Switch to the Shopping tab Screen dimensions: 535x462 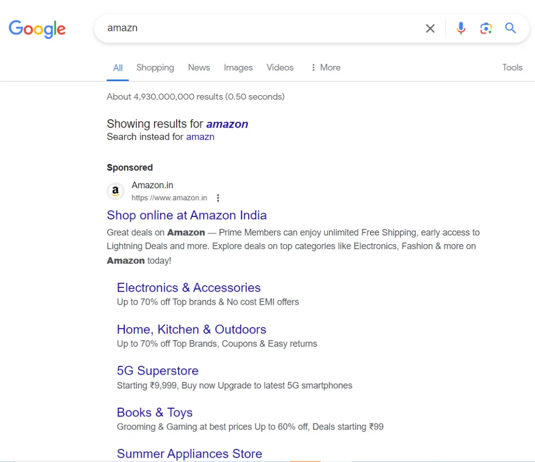point(155,67)
